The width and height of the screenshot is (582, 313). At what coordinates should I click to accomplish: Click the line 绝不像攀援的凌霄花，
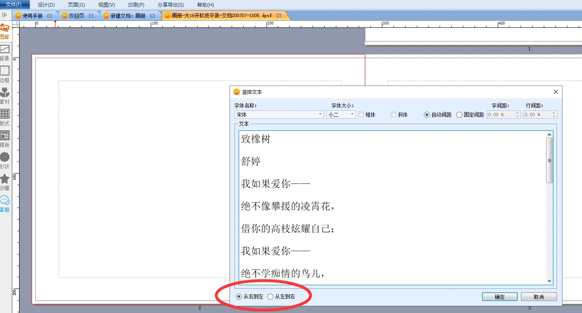click(288, 206)
